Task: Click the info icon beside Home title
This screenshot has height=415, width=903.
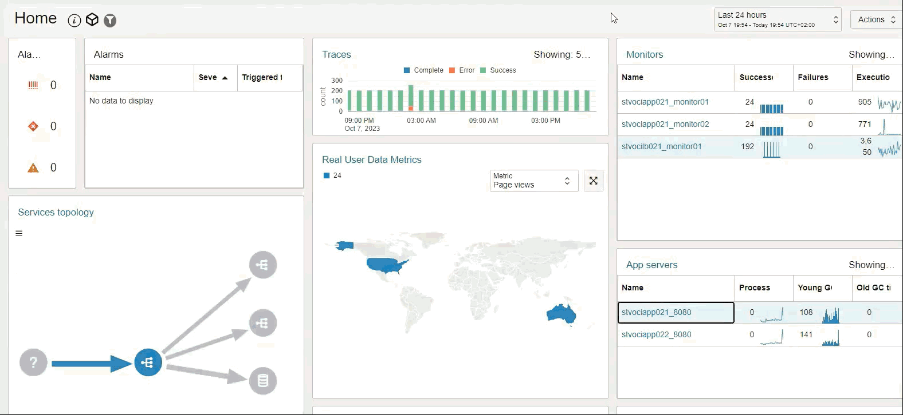Action: pyautogui.click(x=74, y=21)
